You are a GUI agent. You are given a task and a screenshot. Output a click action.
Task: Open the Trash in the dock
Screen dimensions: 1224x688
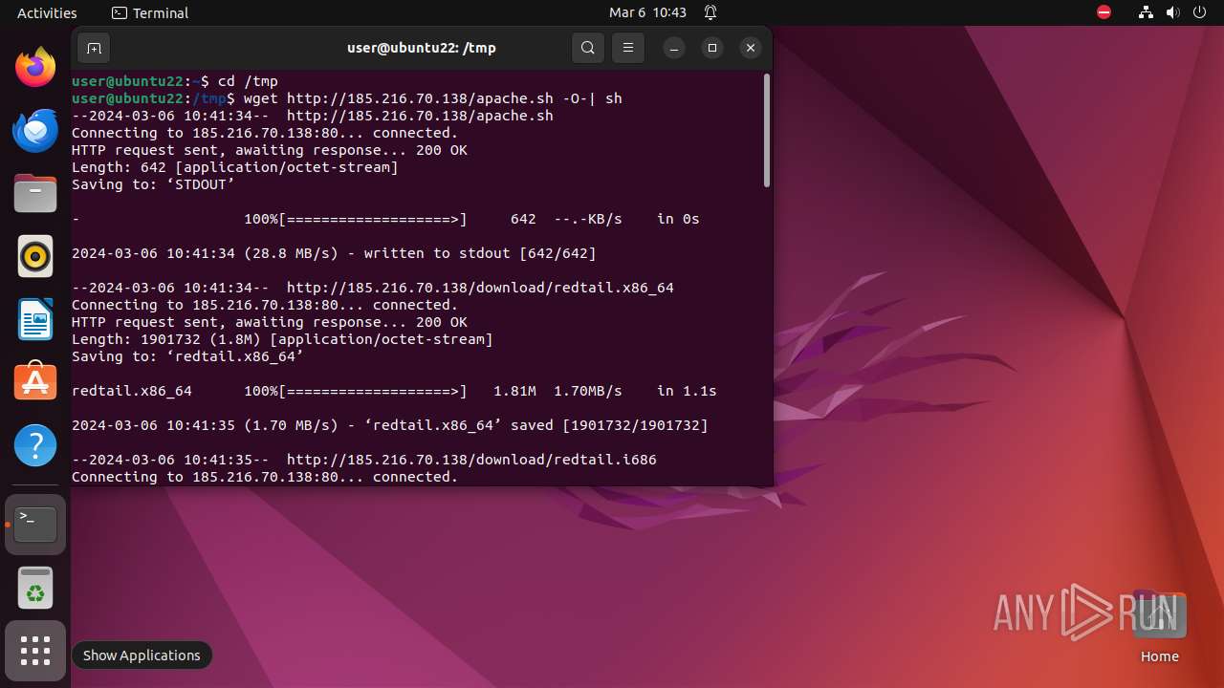[35, 588]
